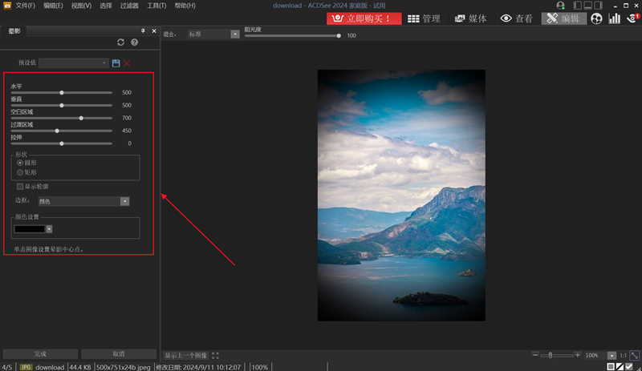The image size is (642, 371).
Task: Select the 矩形 (rectangle) shape radio button
Action: click(x=20, y=171)
